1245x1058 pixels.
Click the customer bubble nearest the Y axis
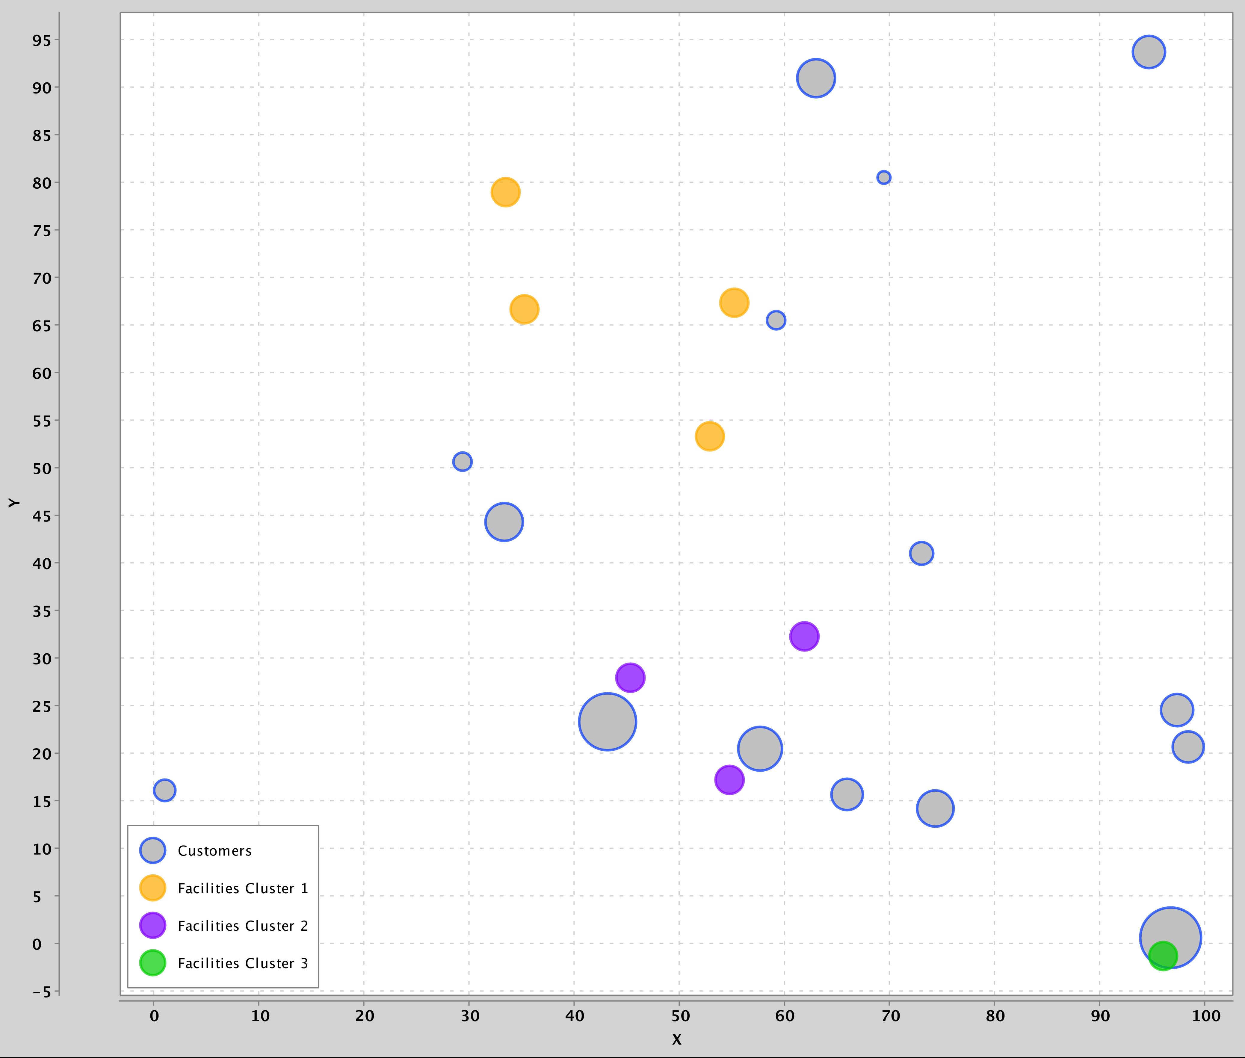(164, 790)
